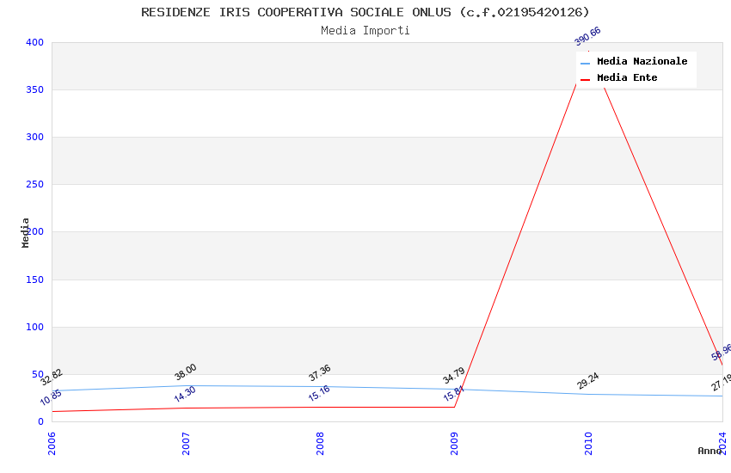This screenshot has width=731, height=473.
Task: Click the 100 y-axis tick label
Action: point(34,327)
